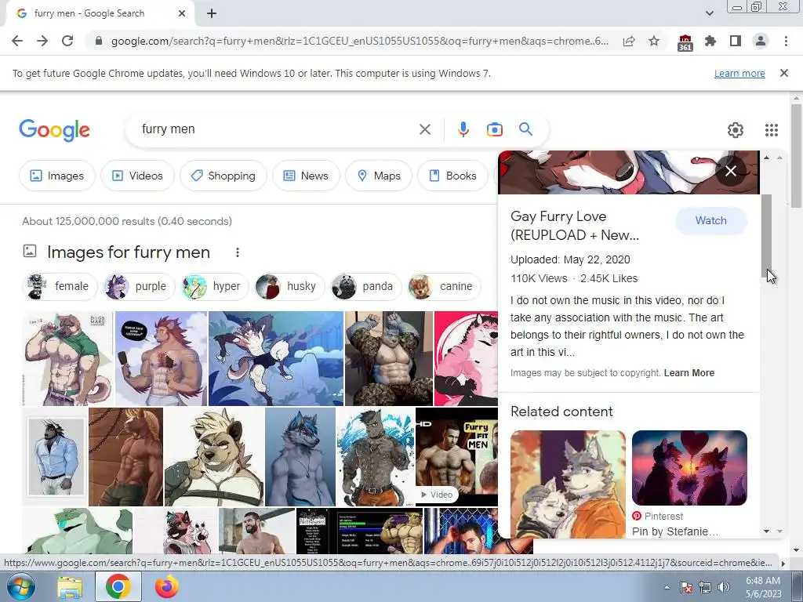Open Google quick settings gear
The image size is (803, 602).
[736, 130]
